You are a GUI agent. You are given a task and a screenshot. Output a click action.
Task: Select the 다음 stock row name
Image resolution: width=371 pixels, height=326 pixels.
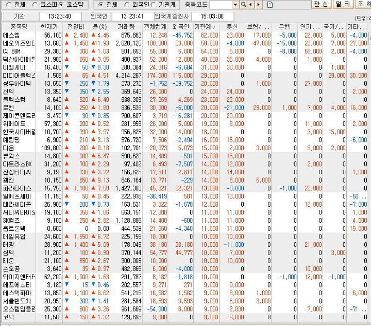pyautogui.click(x=9, y=148)
